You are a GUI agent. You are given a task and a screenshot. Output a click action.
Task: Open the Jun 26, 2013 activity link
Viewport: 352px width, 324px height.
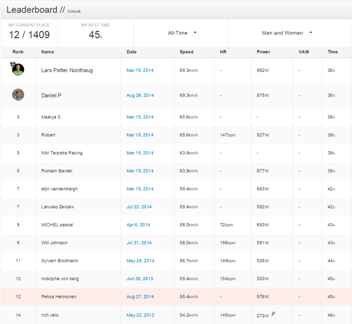pyautogui.click(x=140, y=279)
